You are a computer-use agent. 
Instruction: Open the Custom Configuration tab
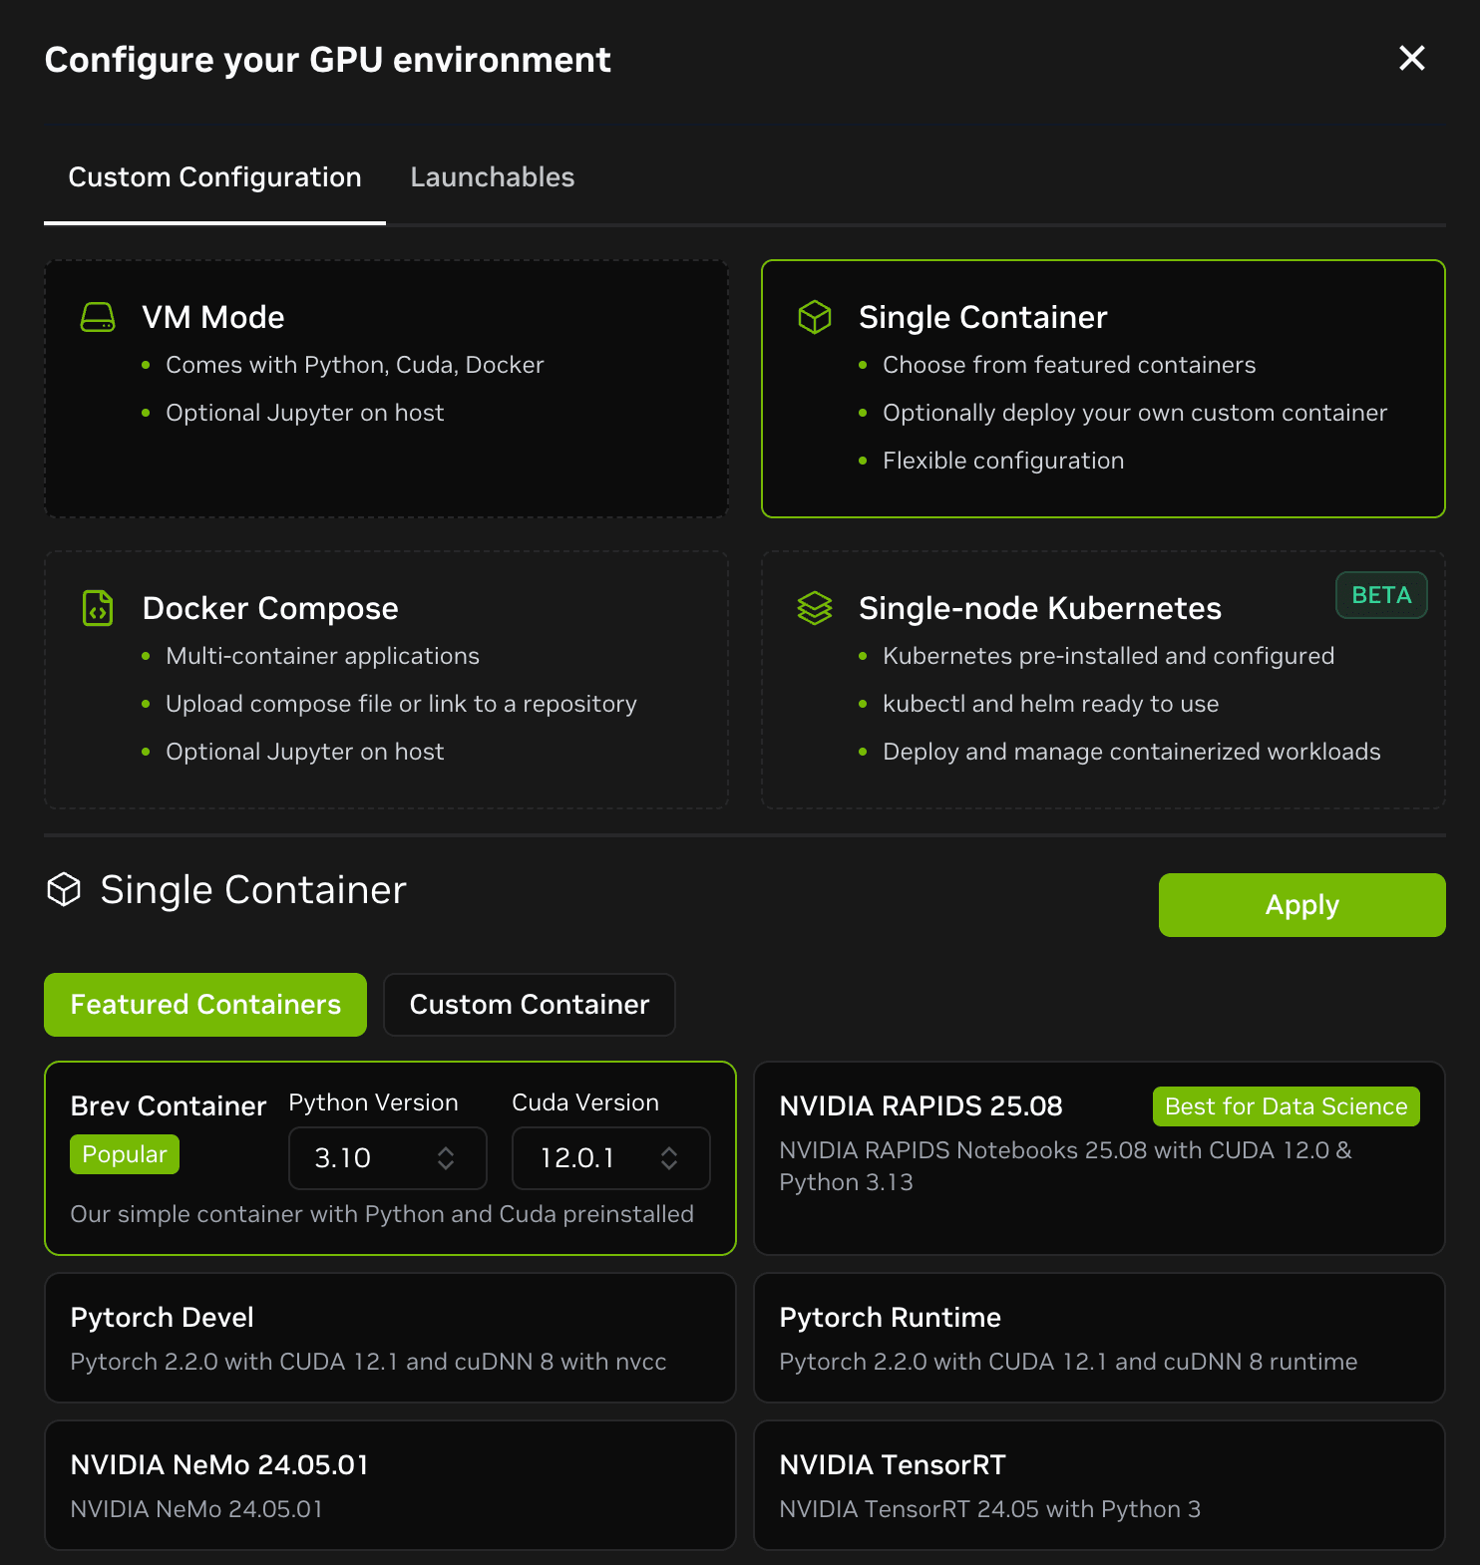(x=214, y=177)
